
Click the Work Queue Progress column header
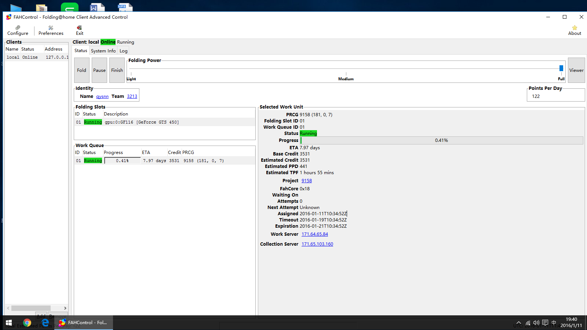(122, 153)
